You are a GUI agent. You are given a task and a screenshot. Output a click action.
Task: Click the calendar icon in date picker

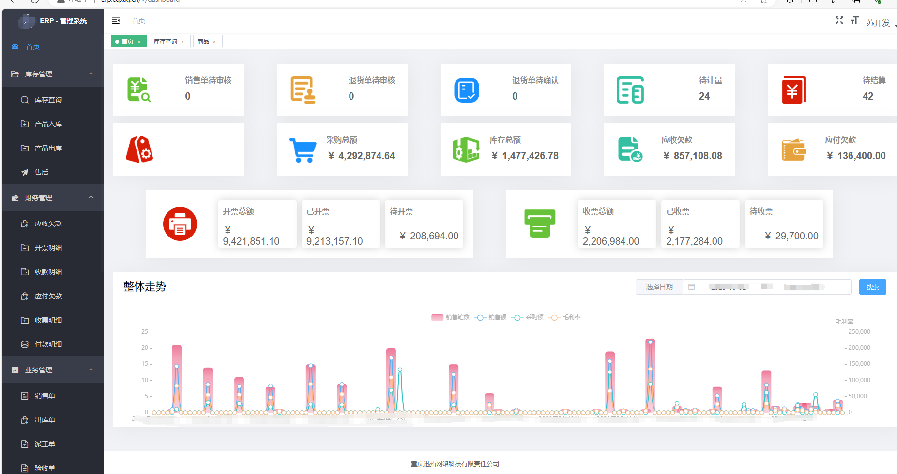pyautogui.click(x=692, y=287)
